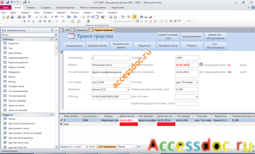Image resolution: width=255 pixels, height=154 pixels.
Task: Run the spelling check icon
Action: point(29,17)
